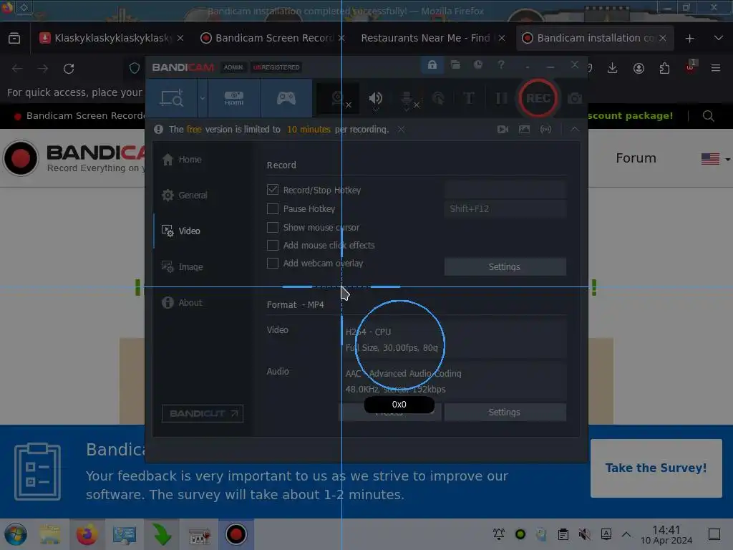
Task: Toggle Record/Stop Hotkey checkbox
Action: [273, 189]
